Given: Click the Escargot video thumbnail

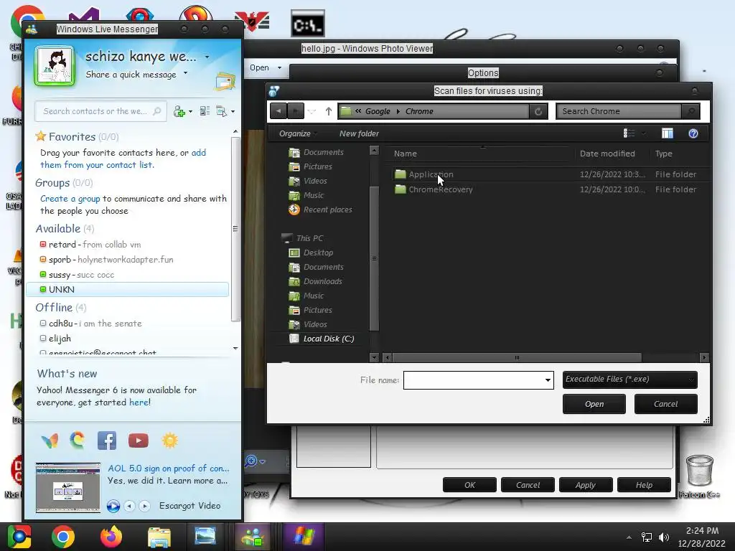Looking at the screenshot, I should (68, 487).
